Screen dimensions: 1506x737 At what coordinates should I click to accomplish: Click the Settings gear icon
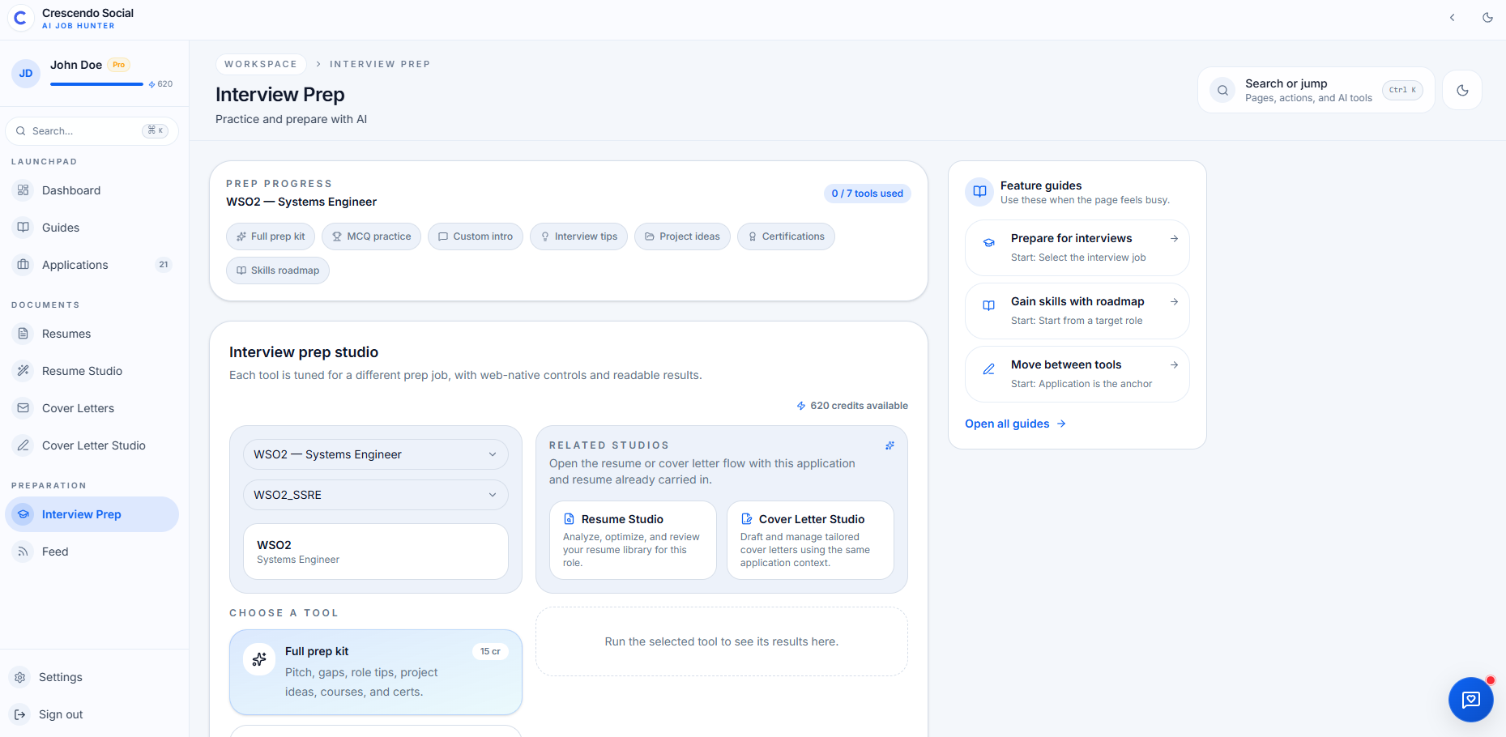pos(20,677)
